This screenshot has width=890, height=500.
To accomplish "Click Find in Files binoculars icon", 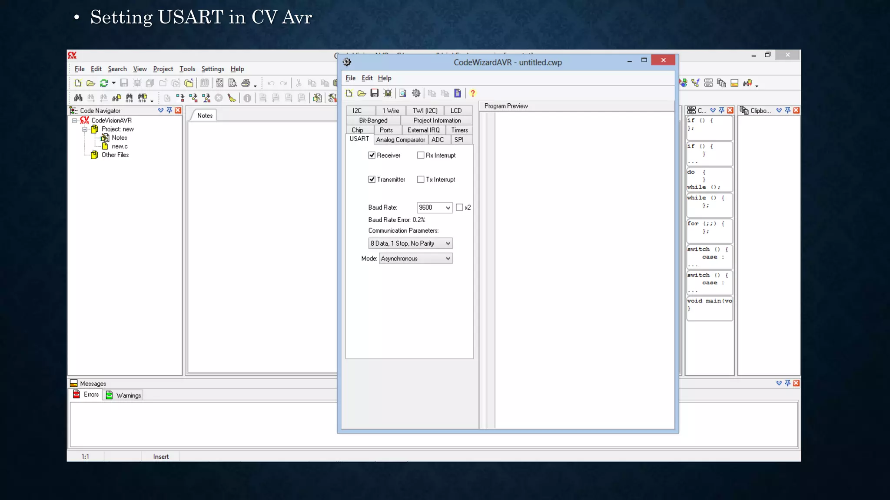I will pyautogui.click(x=116, y=98).
